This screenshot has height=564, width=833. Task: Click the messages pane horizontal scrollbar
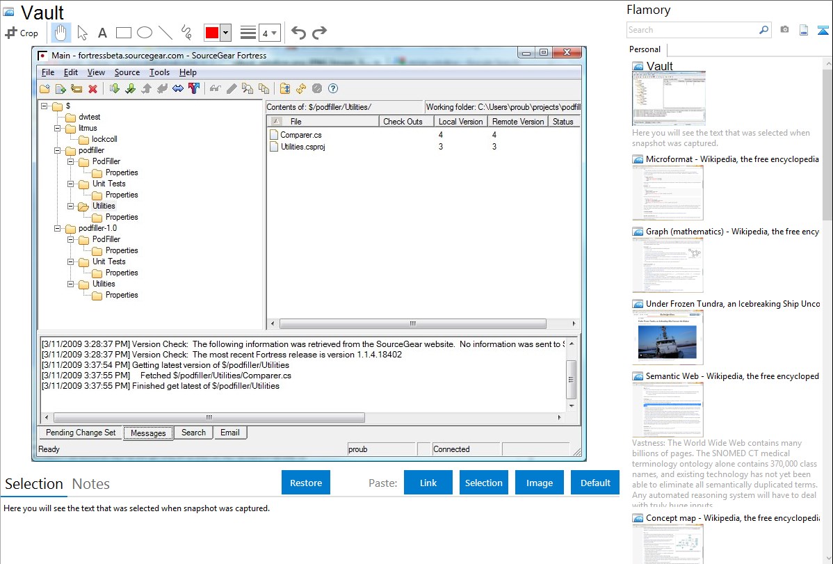[x=209, y=417]
